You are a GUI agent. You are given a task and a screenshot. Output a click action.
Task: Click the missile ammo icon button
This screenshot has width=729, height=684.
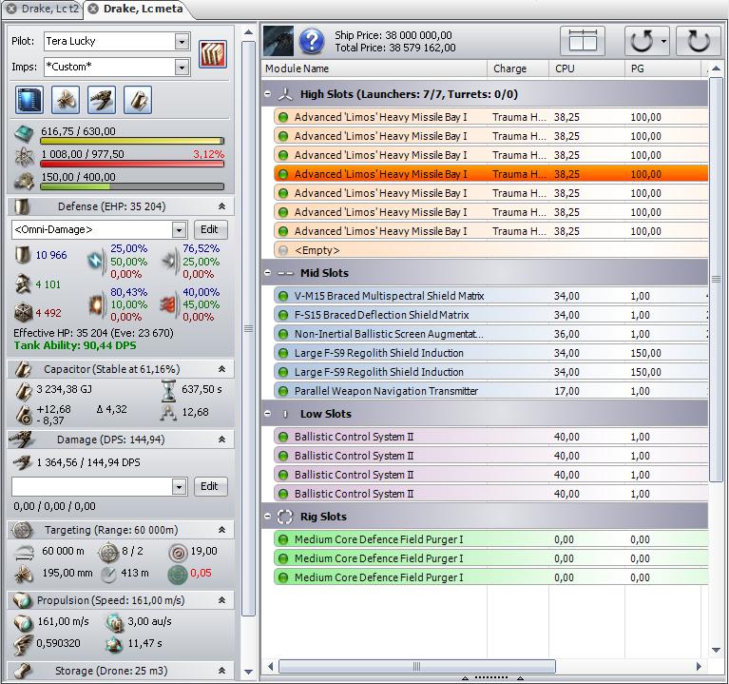[102, 100]
